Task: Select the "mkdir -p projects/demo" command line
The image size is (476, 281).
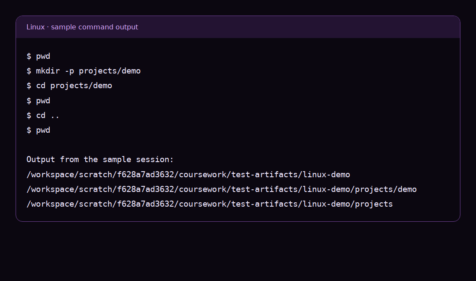Action: tap(84, 71)
